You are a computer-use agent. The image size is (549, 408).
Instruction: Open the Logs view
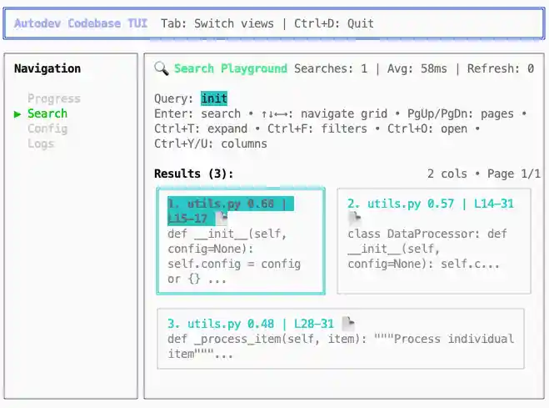coord(40,144)
